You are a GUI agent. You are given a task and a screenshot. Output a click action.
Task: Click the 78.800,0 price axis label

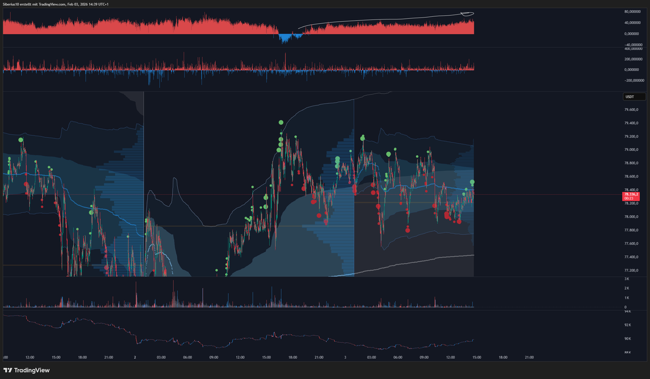coord(632,163)
